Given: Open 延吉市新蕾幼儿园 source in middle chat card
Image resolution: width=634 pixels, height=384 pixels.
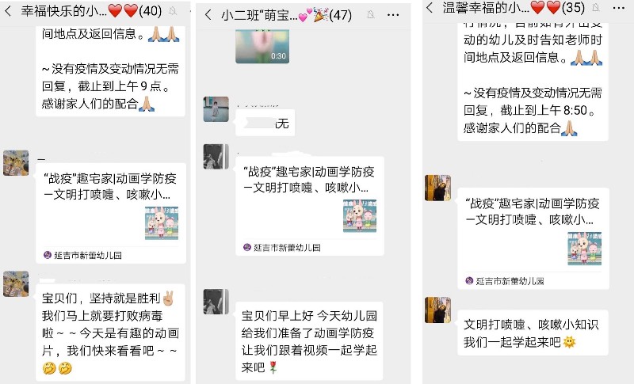Looking at the screenshot, I should coord(282,248).
